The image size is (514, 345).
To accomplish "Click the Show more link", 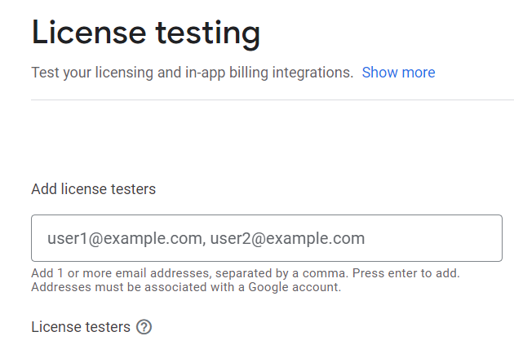I will pyautogui.click(x=398, y=73).
